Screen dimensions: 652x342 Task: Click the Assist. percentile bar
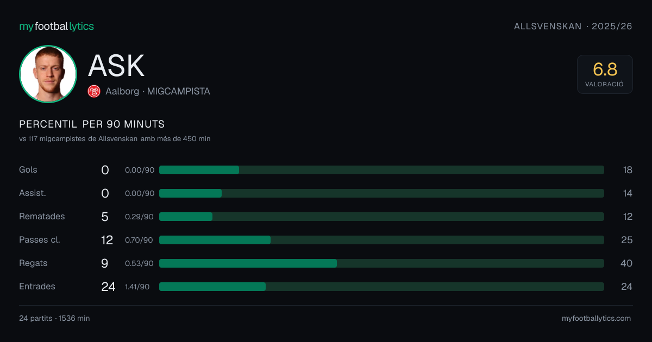pyautogui.click(x=381, y=193)
